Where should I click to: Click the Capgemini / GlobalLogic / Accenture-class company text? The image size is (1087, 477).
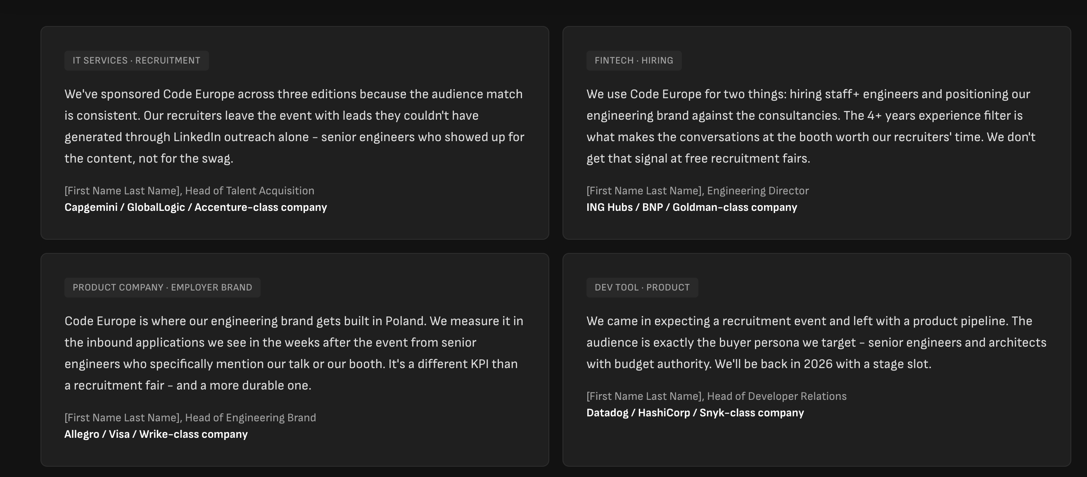[195, 207]
